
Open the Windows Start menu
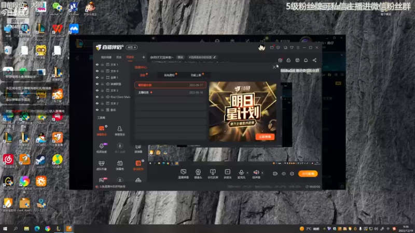(5, 228)
